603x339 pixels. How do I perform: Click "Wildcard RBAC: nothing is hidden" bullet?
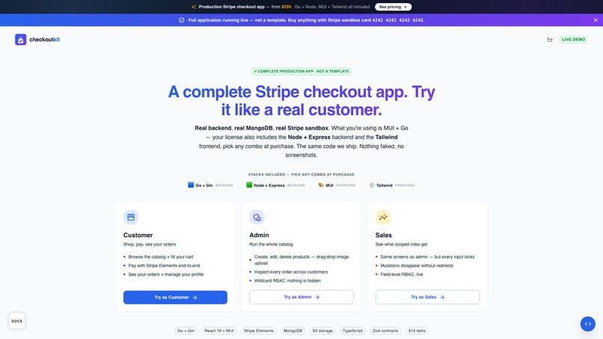click(x=287, y=281)
